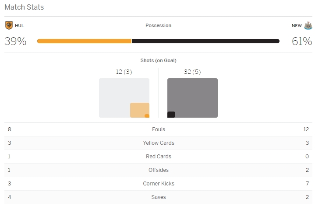Click the Shots (on Goal) heading
The width and height of the screenshot is (315, 206).
[158, 60]
